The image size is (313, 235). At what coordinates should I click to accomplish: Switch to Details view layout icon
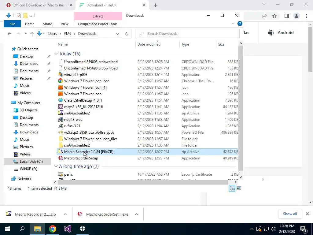point(232,188)
